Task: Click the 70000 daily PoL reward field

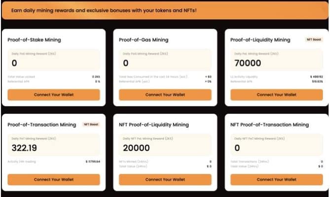Action: [x=276, y=60]
